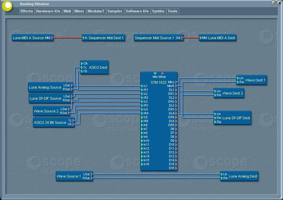283x200 pixels.
Task: Click the RIn port of Wave Dest 2
Action: 215,95
